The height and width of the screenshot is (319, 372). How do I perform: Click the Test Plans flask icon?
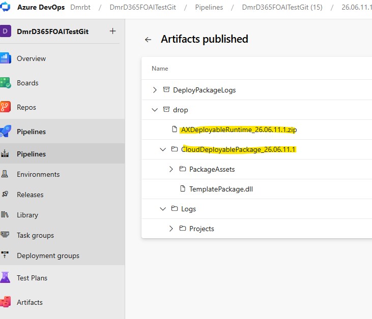tap(5, 277)
